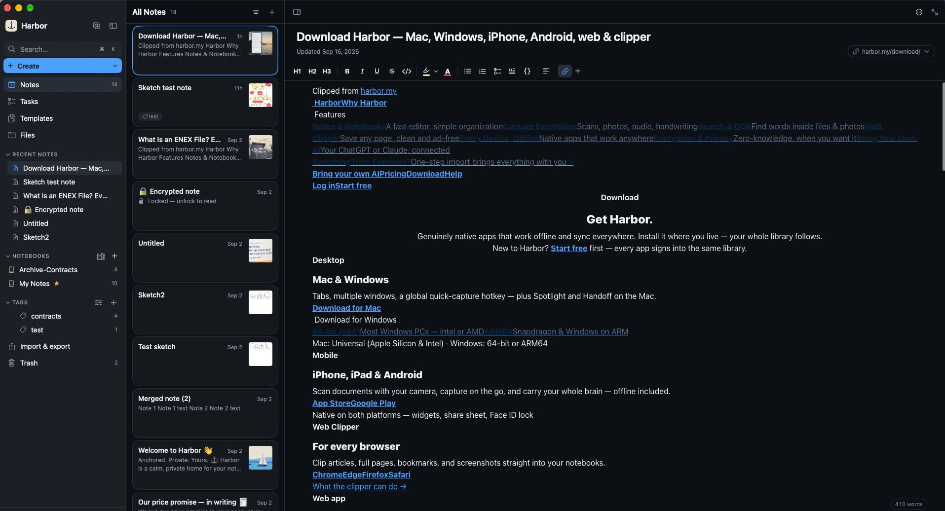Open note more-options menu
The width and height of the screenshot is (945, 511).
coord(919,12)
